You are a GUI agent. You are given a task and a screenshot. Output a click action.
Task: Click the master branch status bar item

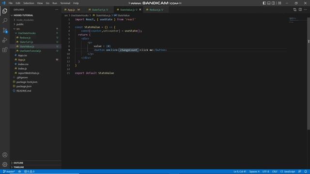(9, 172)
